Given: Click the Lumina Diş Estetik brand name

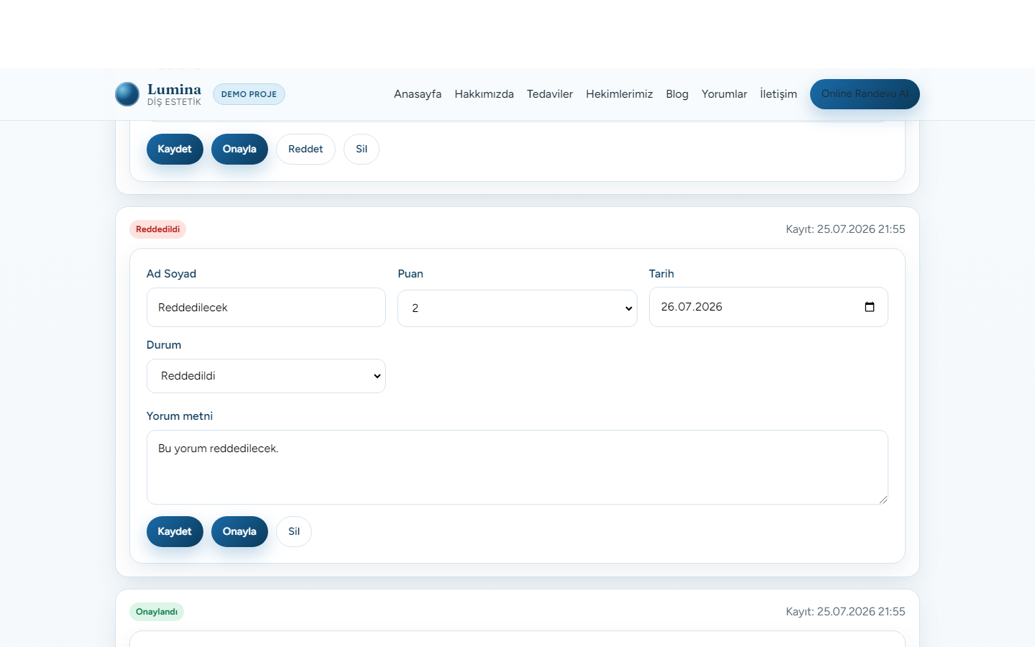Looking at the screenshot, I should (x=174, y=94).
